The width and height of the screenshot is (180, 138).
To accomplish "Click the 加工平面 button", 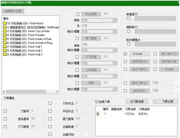I will click(140, 69).
